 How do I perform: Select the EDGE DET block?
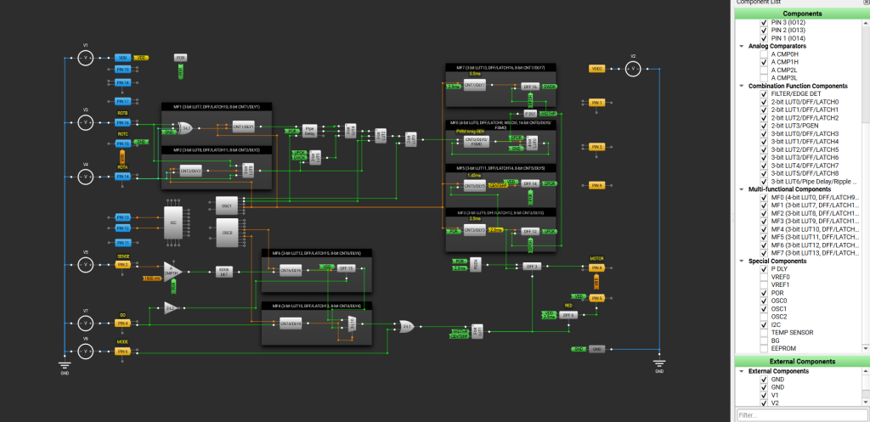click(x=224, y=270)
